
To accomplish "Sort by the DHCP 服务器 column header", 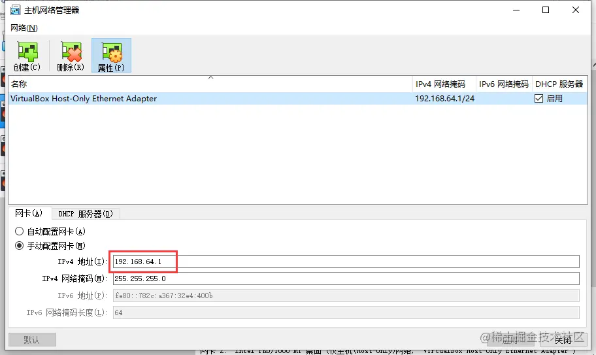I will [x=559, y=84].
